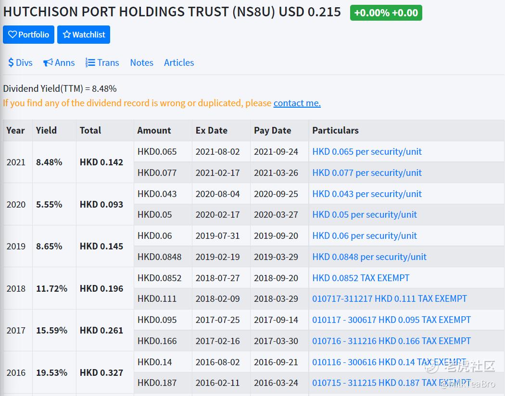
Task: Click the list icon beside Trans
Action: [90, 62]
